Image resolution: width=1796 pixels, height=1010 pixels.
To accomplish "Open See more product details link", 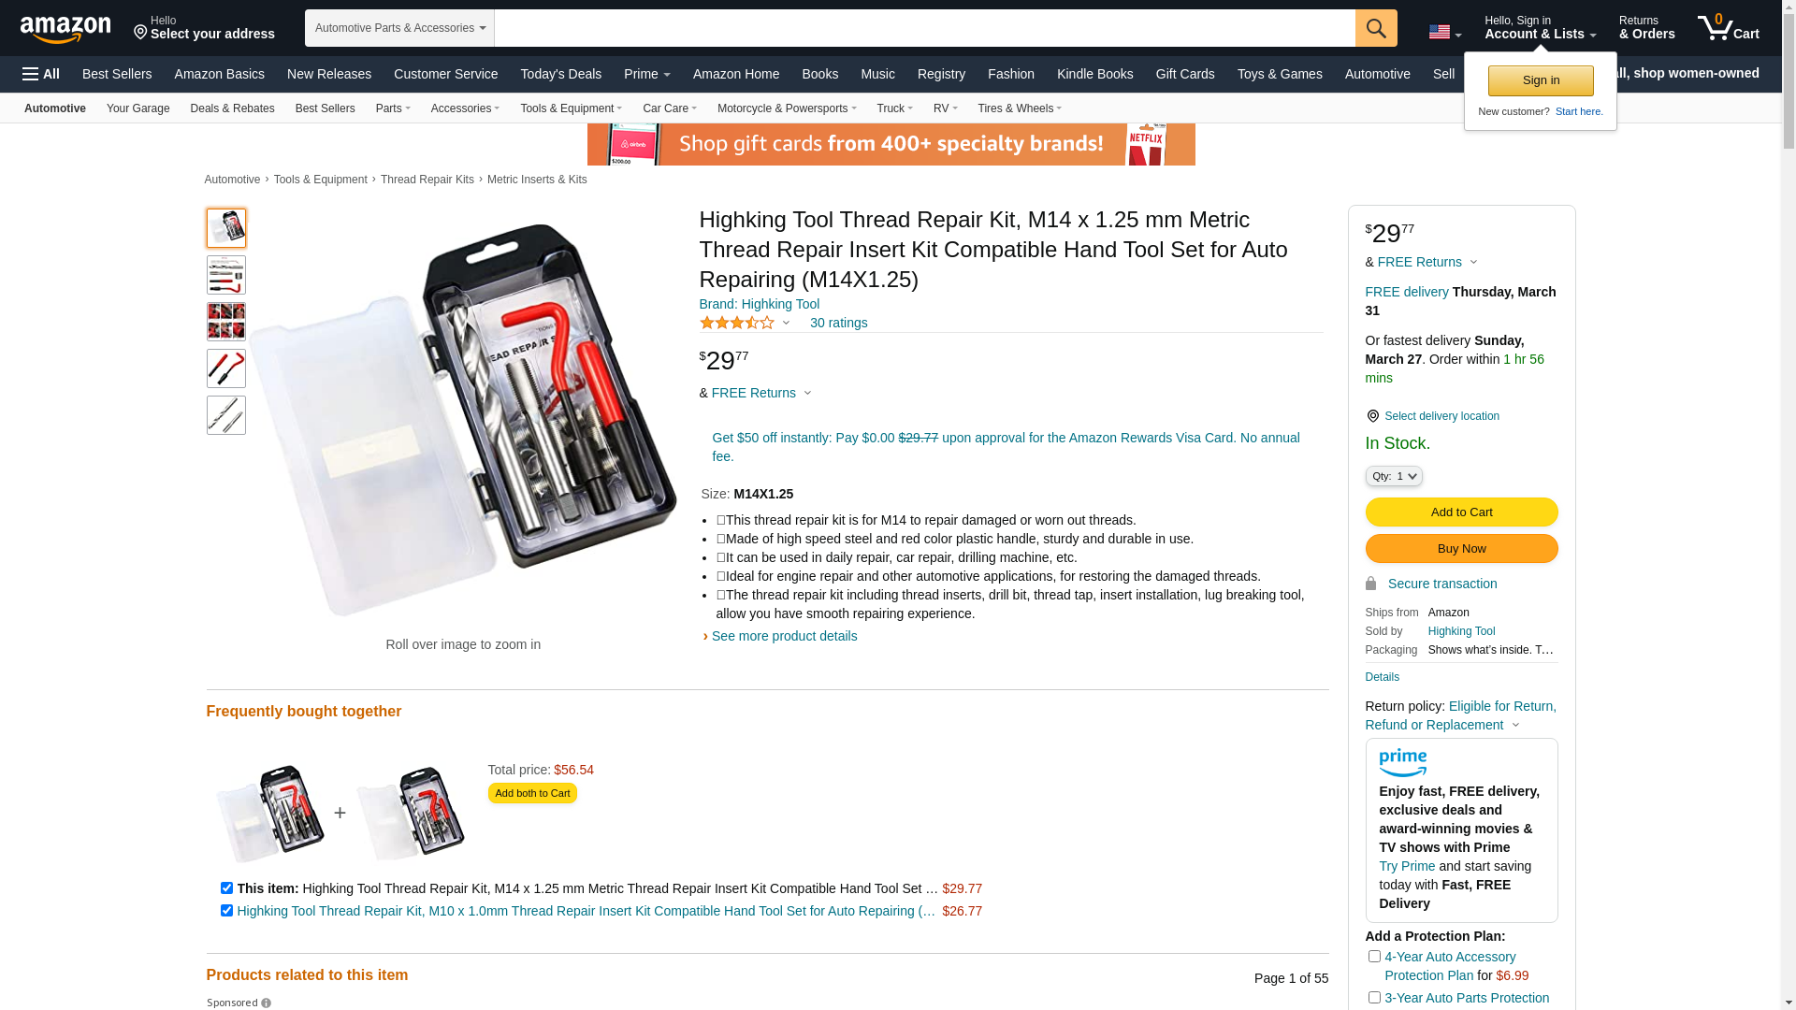I will pyautogui.click(x=784, y=636).
